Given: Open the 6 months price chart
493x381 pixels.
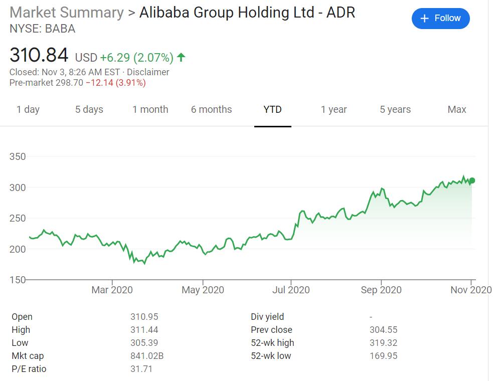Looking at the screenshot, I should pyautogui.click(x=211, y=109).
